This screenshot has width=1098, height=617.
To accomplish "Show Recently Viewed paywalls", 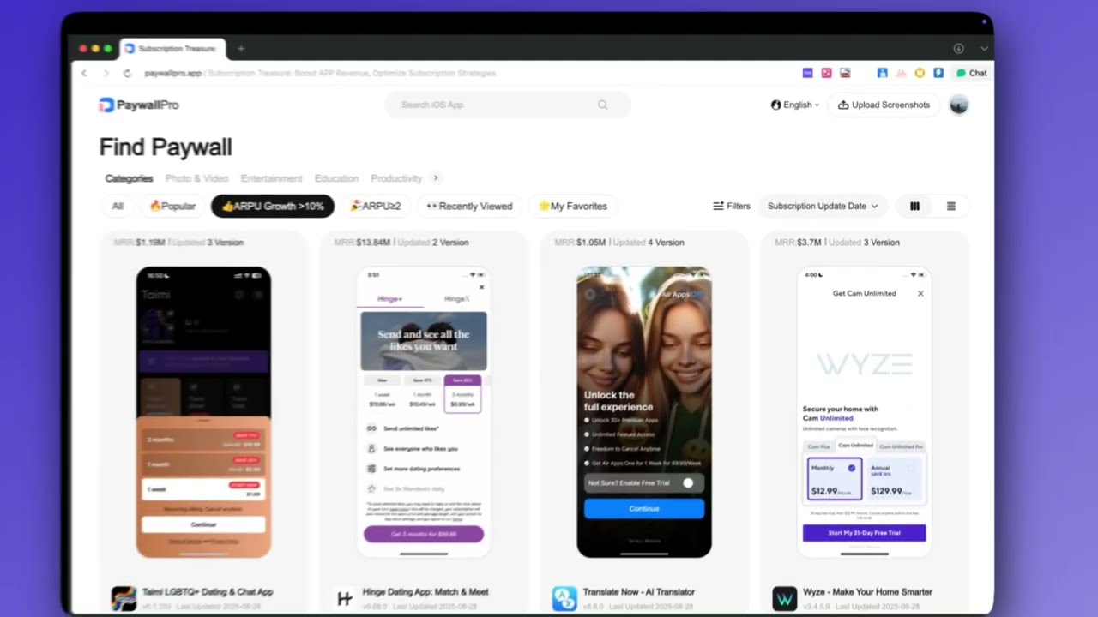I will pyautogui.click(x=469, y=206).
